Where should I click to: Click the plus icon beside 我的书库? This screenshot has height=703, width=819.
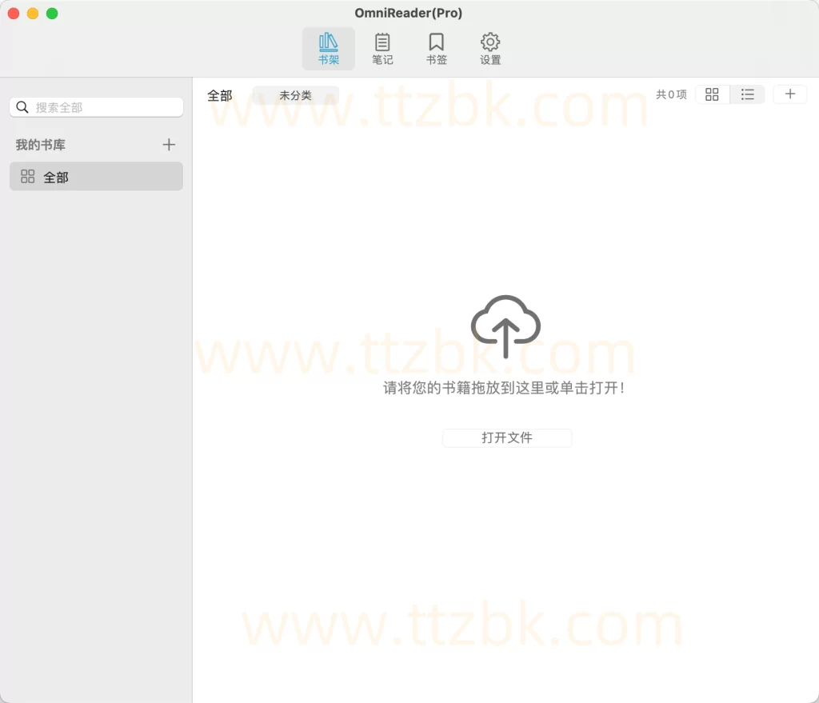pyautogui.click(x=169, y=145)
